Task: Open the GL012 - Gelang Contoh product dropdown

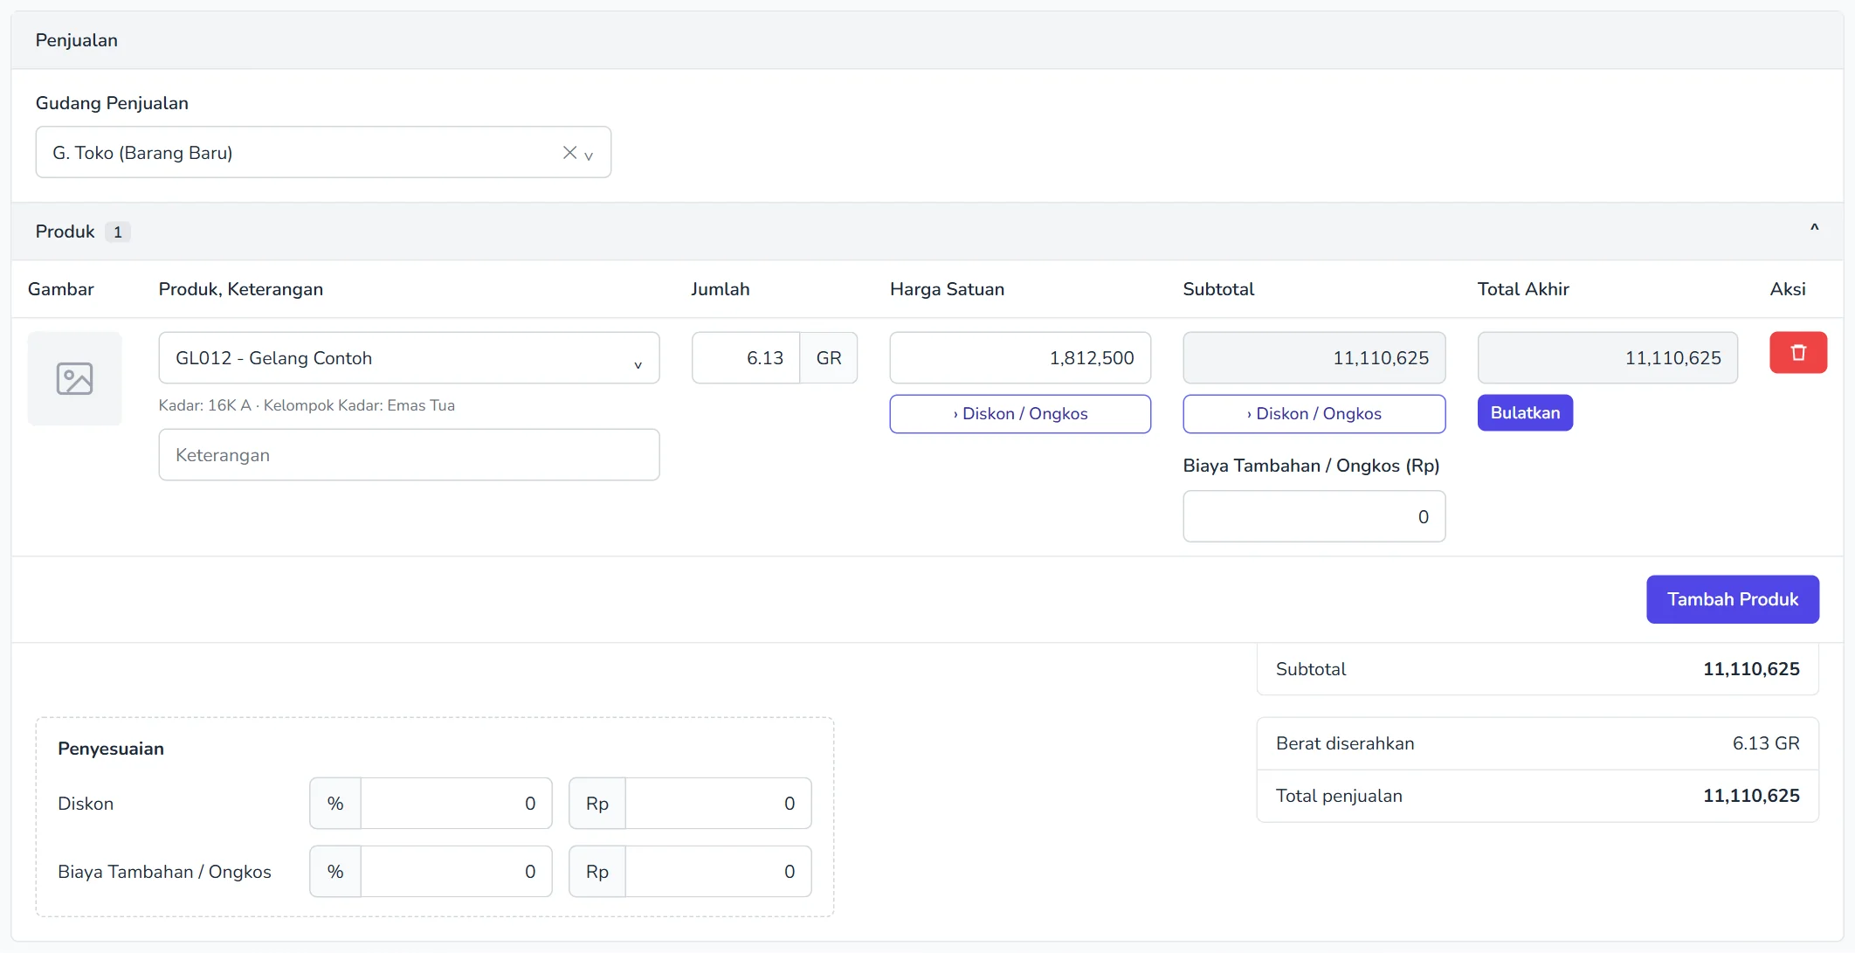Action: [x=409, y=358]
